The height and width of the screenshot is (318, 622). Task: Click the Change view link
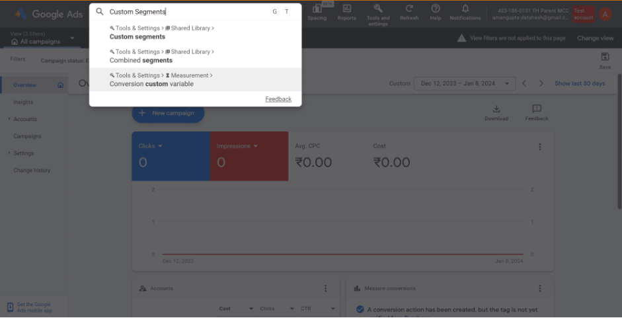coord(595,38)
